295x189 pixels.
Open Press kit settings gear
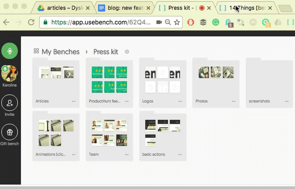[x=127, y=52]
